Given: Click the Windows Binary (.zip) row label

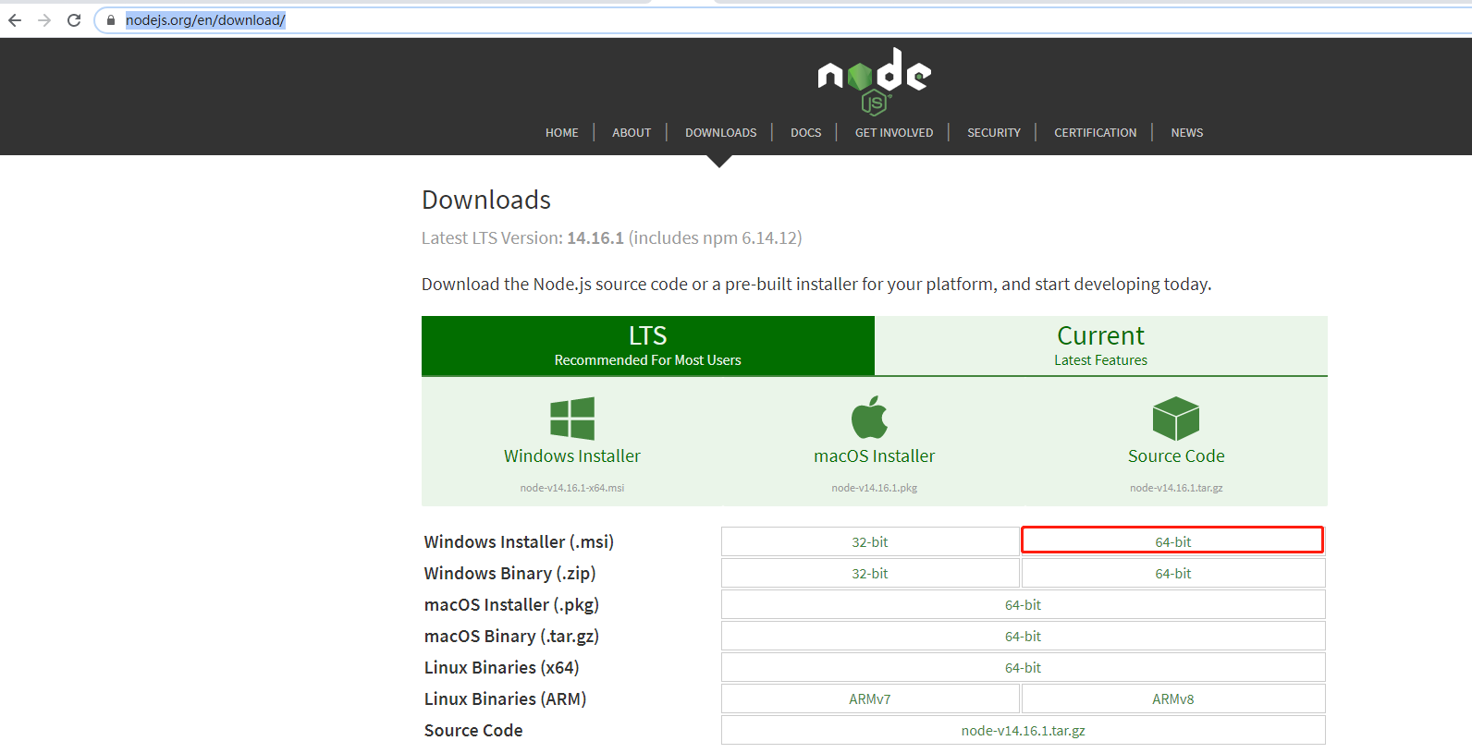Looking at the screenshot, I should (509, 574).
